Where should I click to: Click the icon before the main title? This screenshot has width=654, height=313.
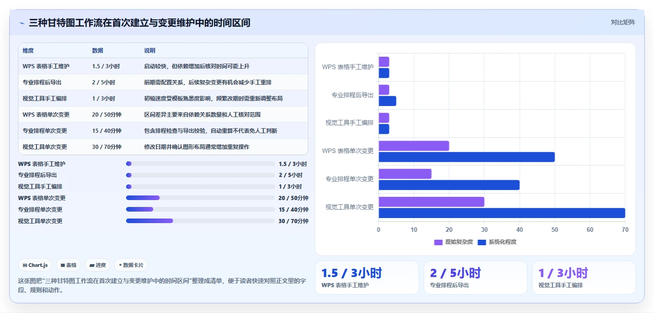point(22,23)
